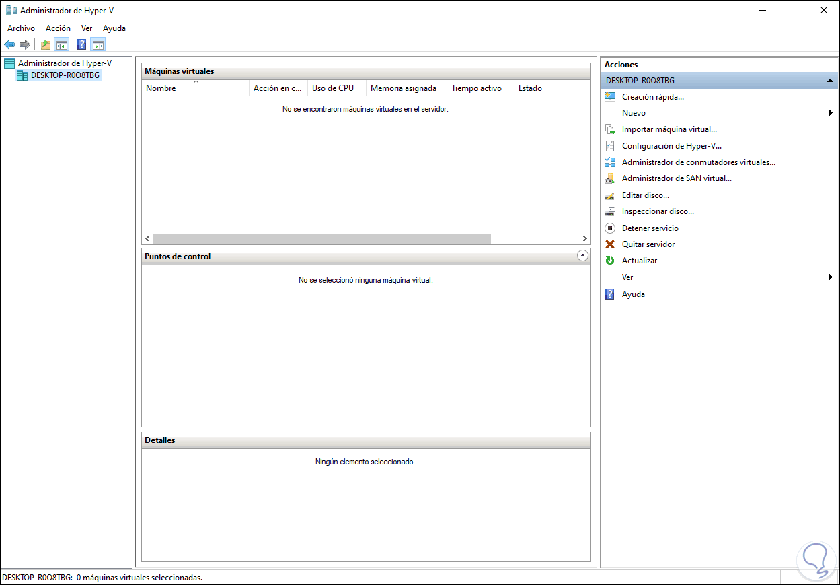Click 'No se seleccionó ninguna máquina virtual' text
This screenshot has width=840, height=585.
(x=366, y=280)
